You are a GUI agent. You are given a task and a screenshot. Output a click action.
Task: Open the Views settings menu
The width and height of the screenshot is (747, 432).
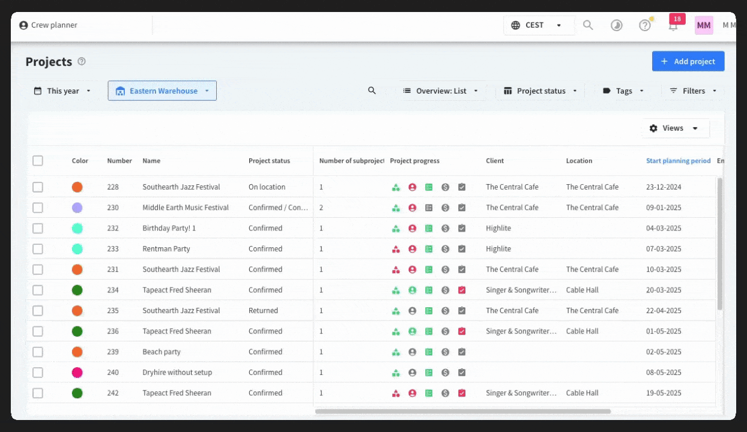676,128
